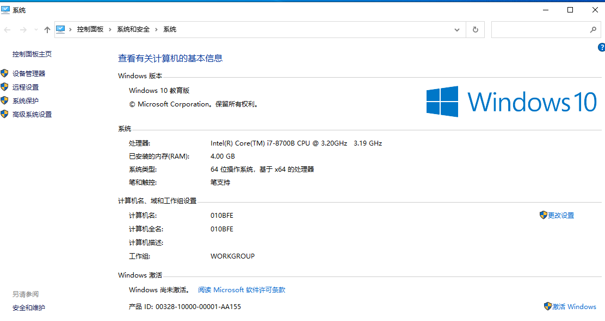Screen dimensions: 605x321
Task: Open 系统保护 from the sidebar
Action: click(26, 100)
